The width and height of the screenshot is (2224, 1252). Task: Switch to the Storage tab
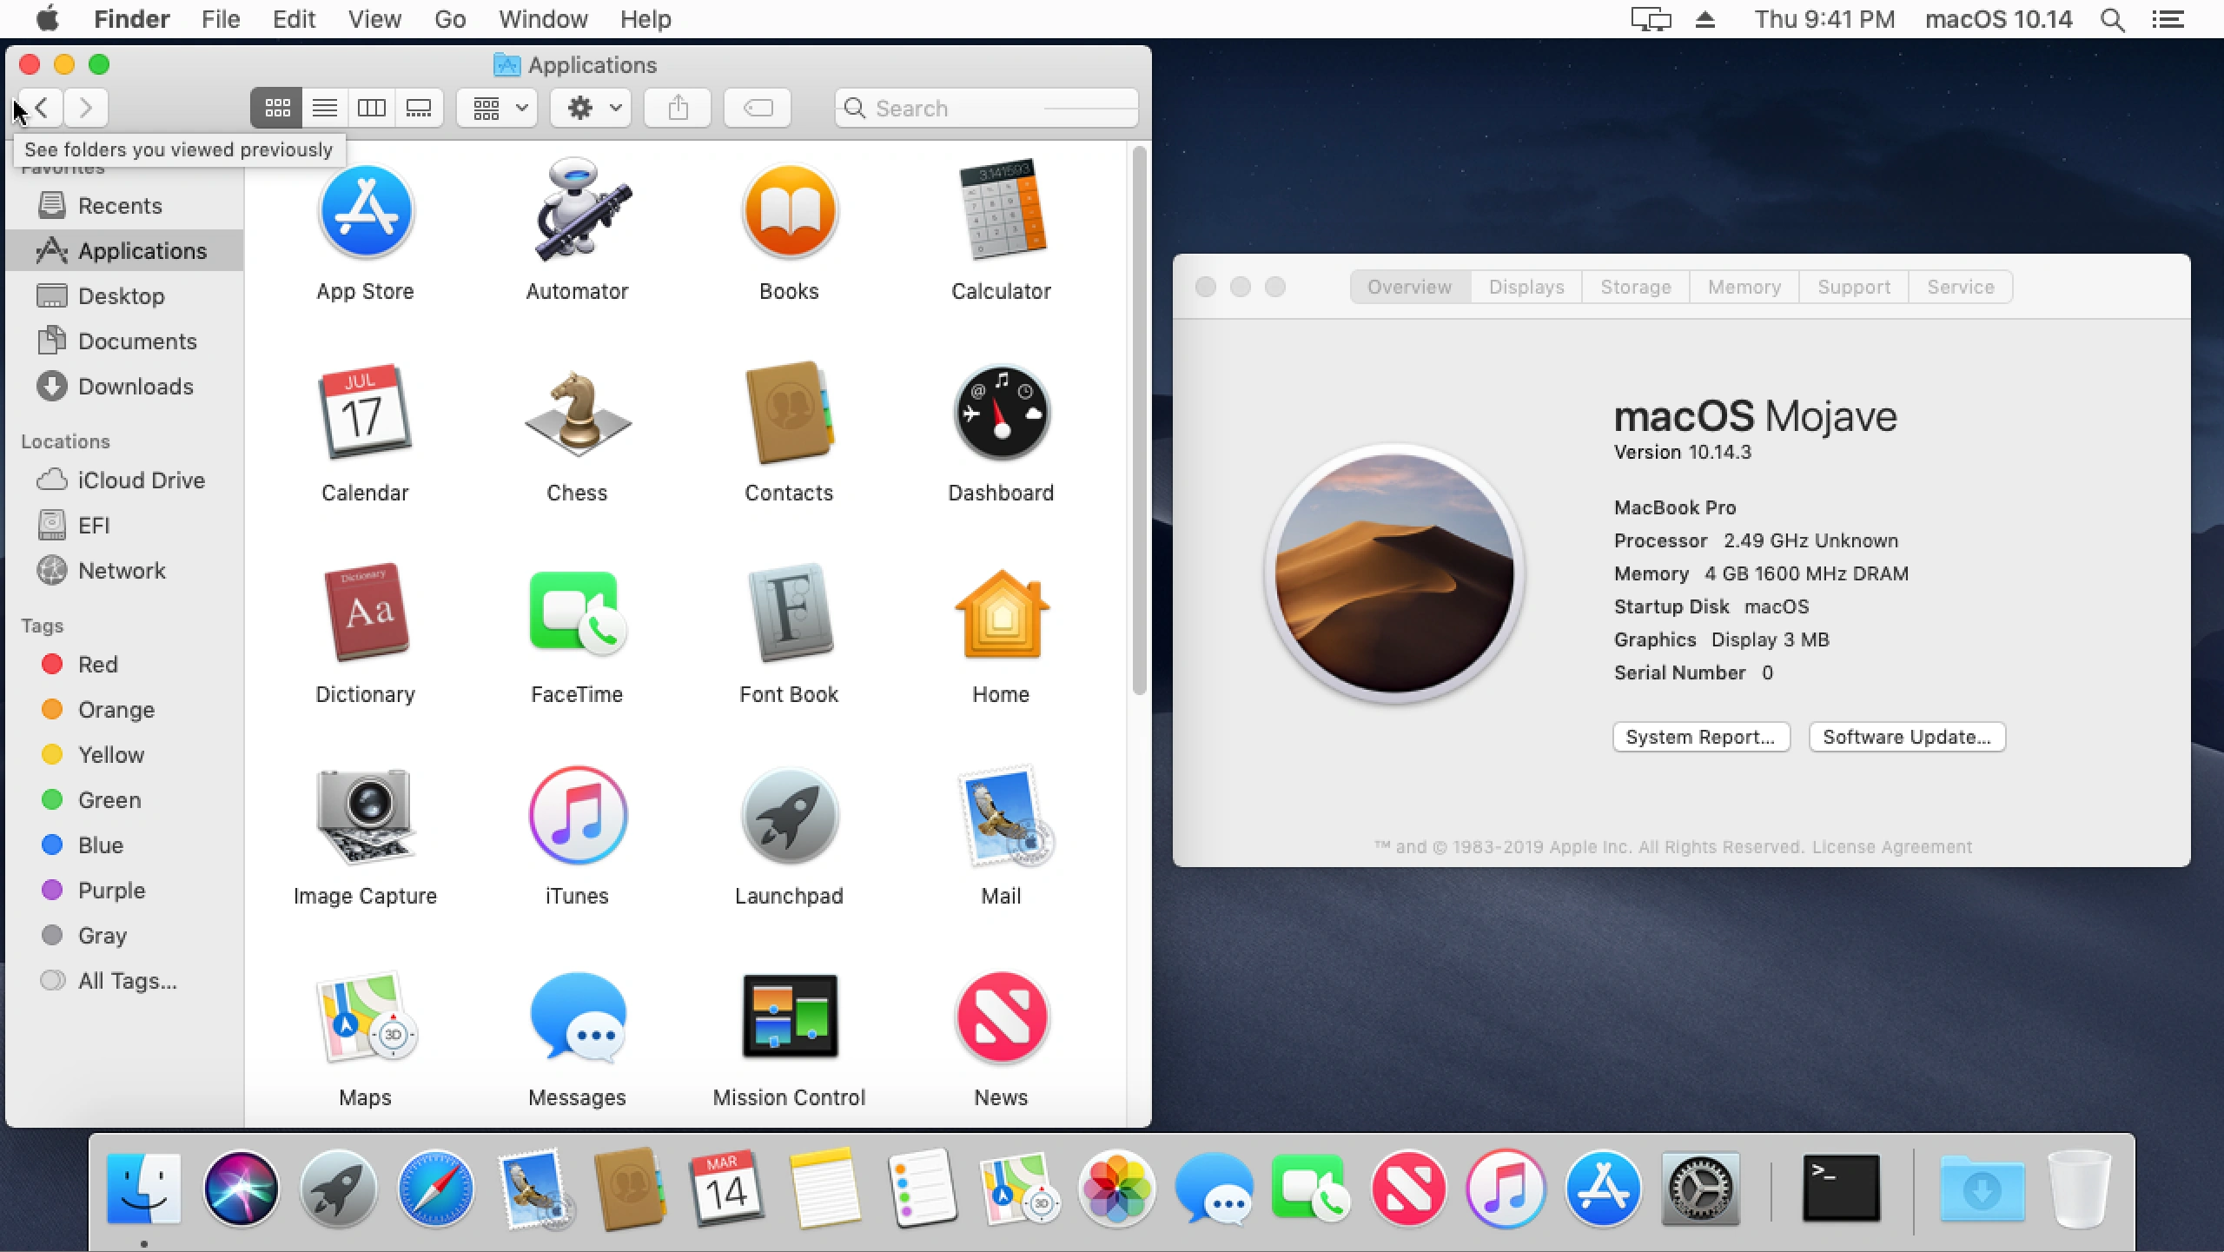click(1634, 287)
